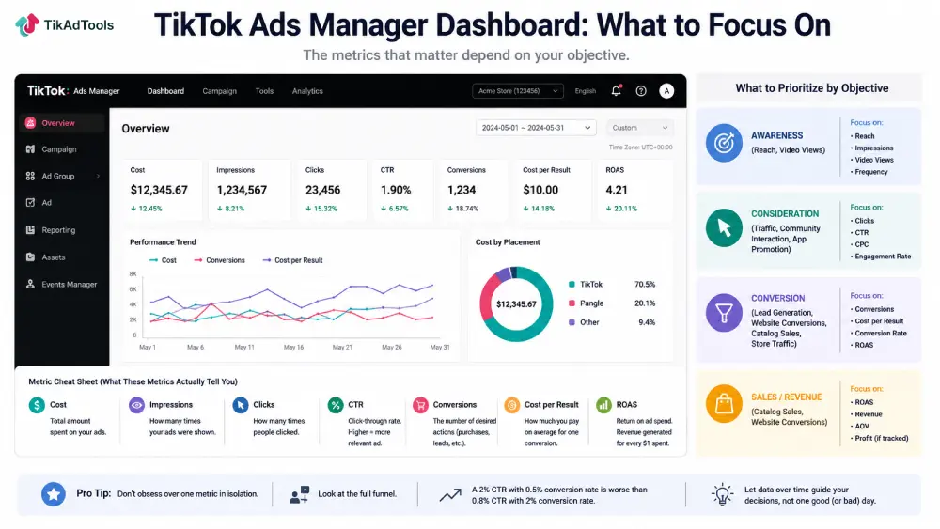Click the full funnel person icon

point(299,494)
